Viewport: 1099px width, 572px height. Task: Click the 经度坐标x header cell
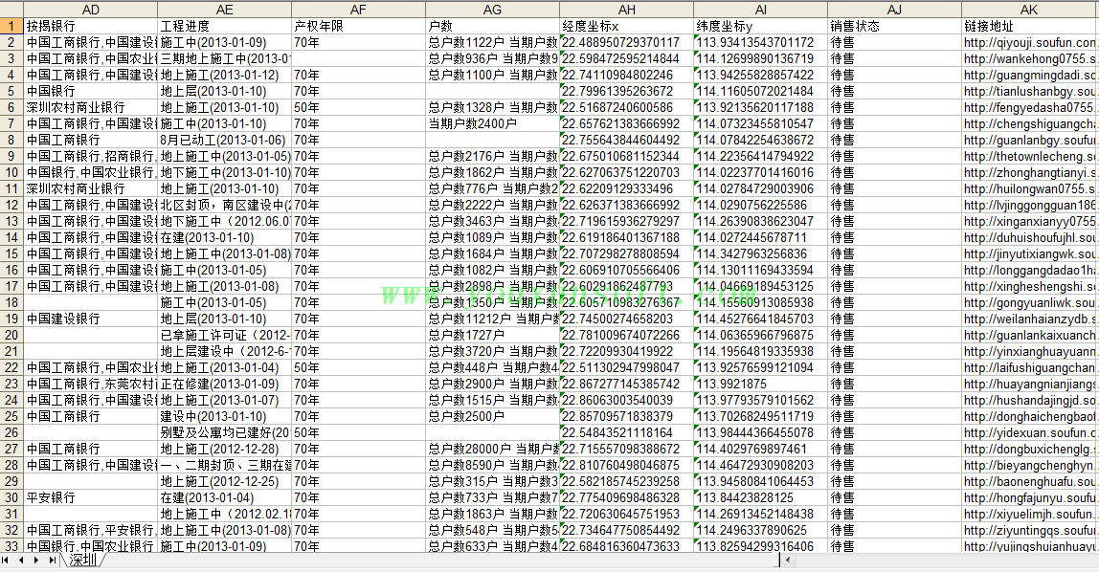627,26
